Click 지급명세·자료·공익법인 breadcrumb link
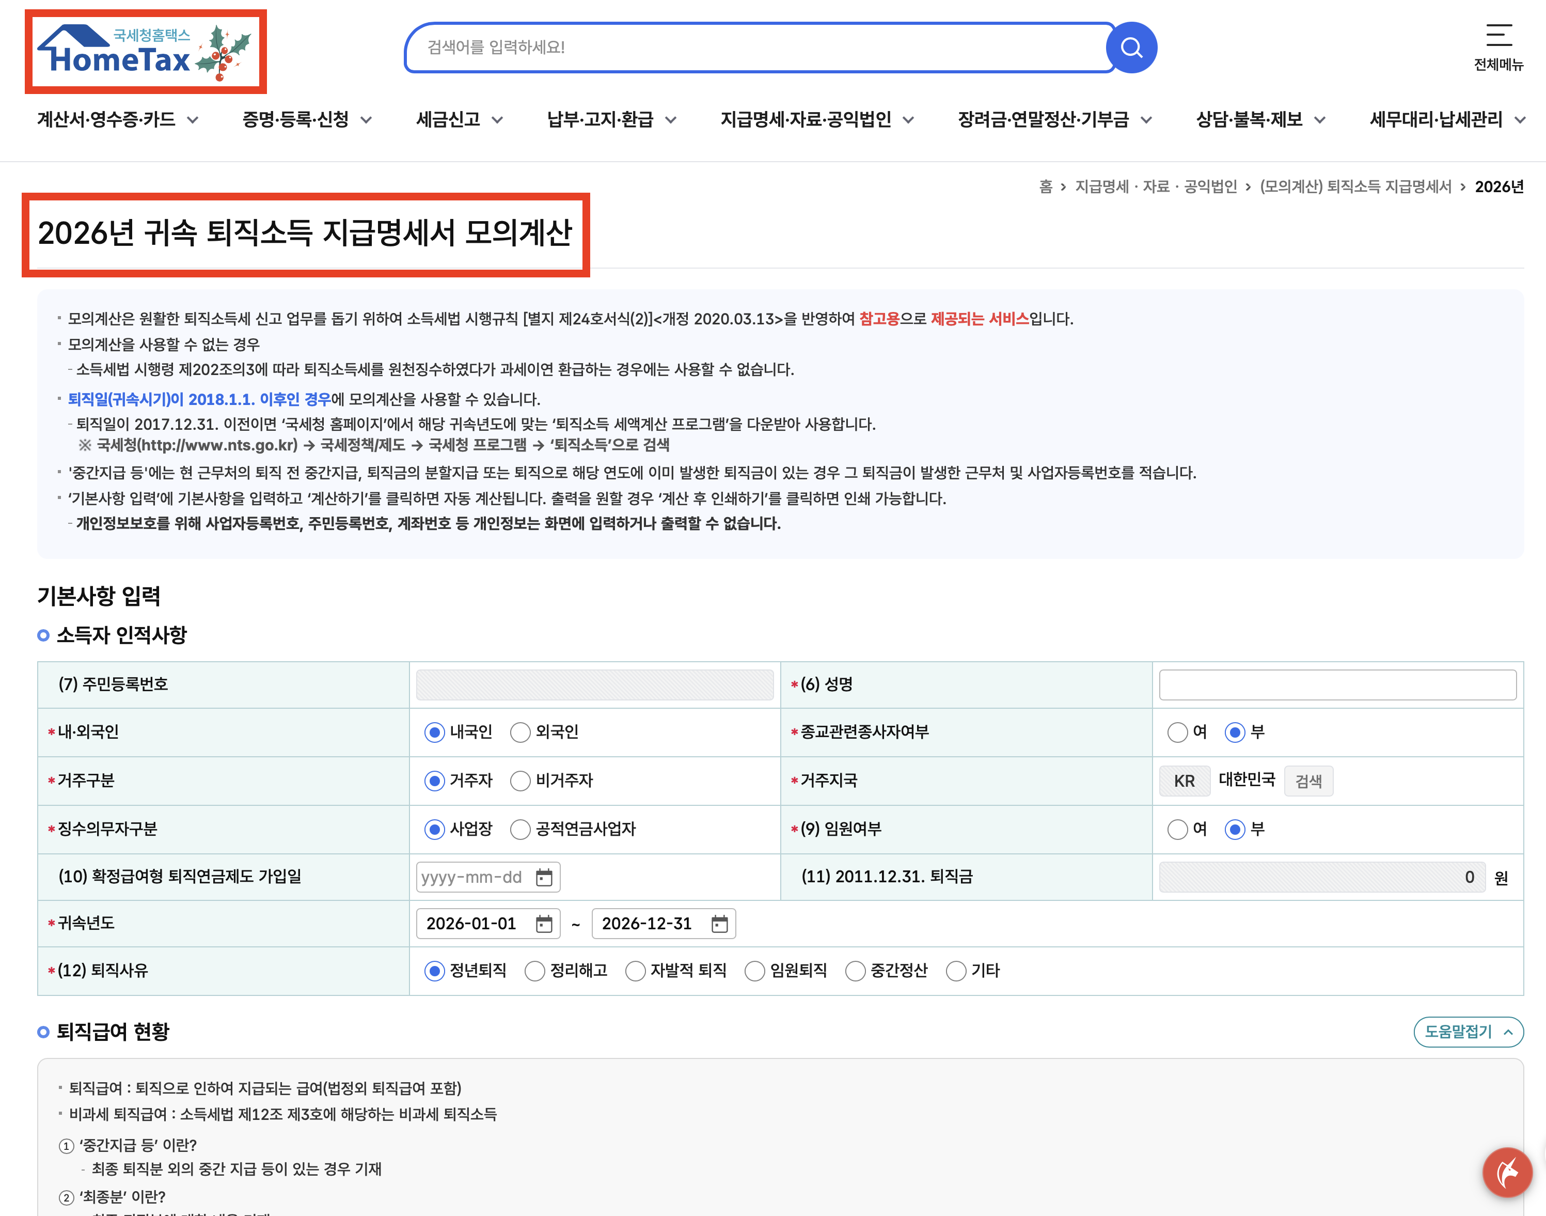 pyautogui.click(x=1156, y=186)
